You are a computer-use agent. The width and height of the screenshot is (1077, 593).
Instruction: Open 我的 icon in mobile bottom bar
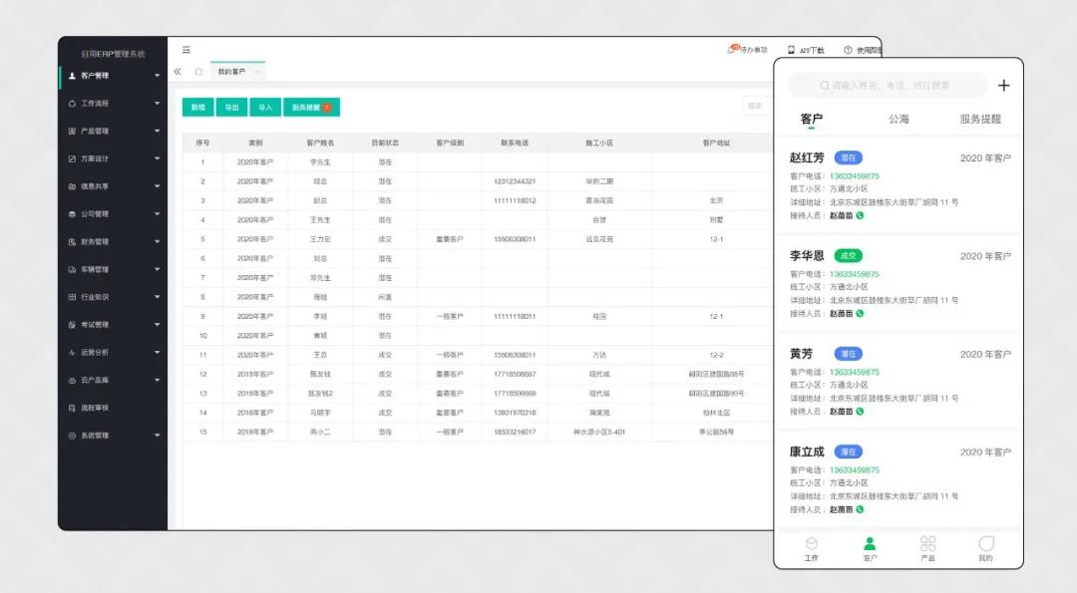pos(985,546)
